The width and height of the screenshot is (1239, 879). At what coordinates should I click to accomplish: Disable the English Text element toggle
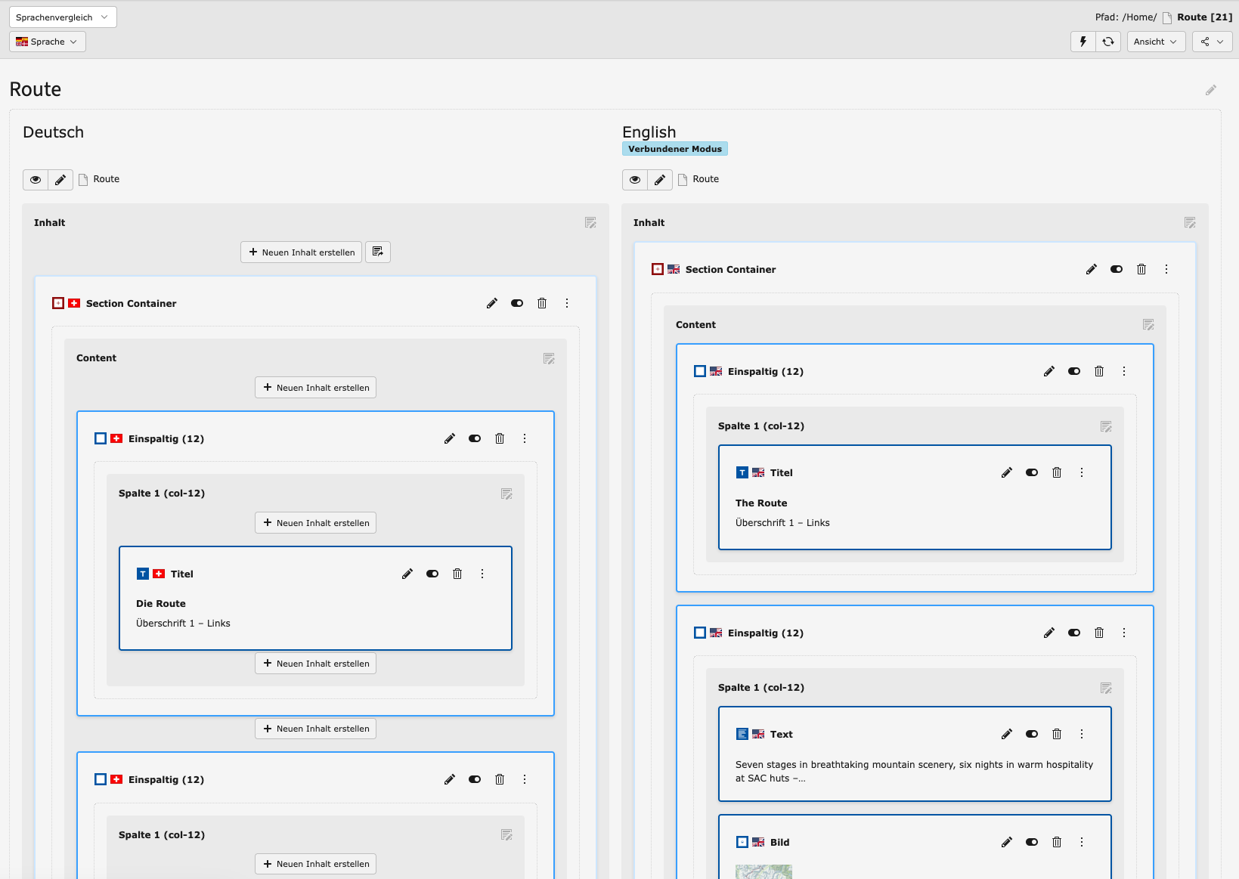(x=1032, y=734)
